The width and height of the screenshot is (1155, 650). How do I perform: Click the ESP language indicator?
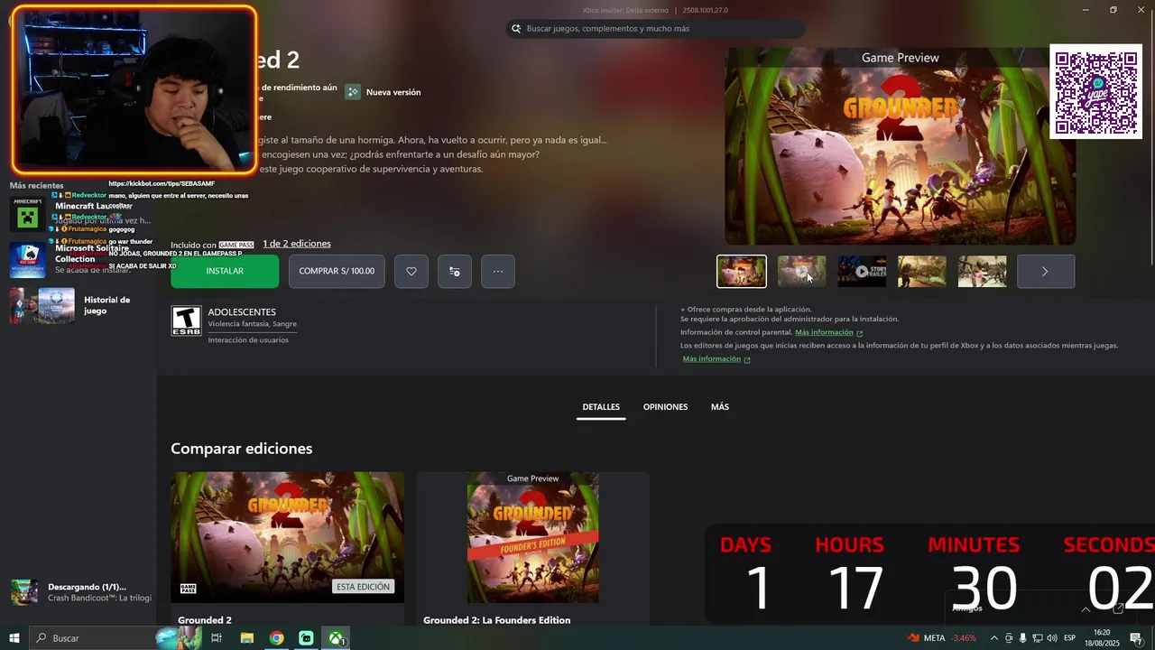click(1069, 638)
